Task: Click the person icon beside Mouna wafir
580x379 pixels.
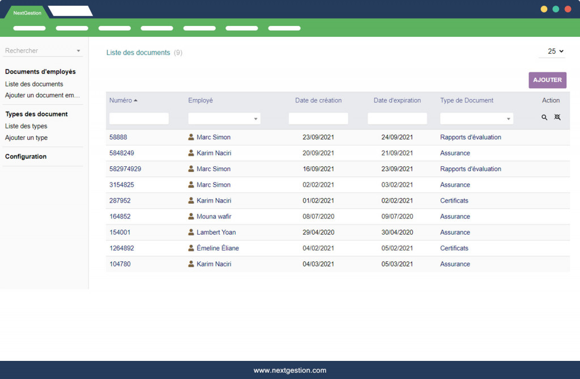Action: tap(191, 216)
